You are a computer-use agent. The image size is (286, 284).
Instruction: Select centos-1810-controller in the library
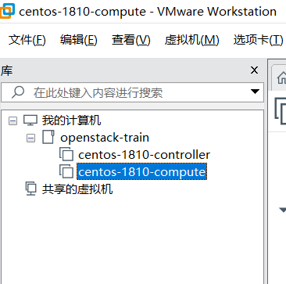(144, 155)
